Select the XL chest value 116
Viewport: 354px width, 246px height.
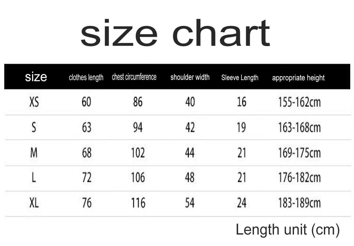(x=138, y=203)
